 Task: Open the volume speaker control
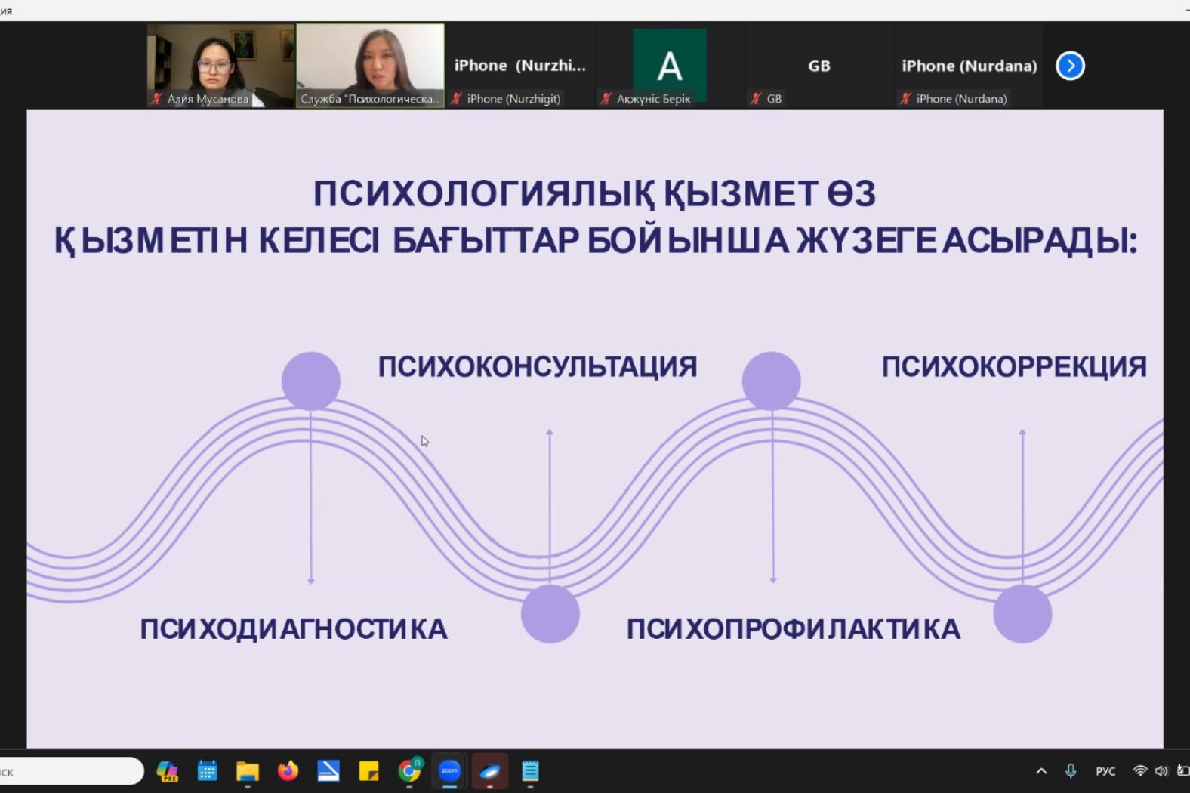pos(1161,771)
